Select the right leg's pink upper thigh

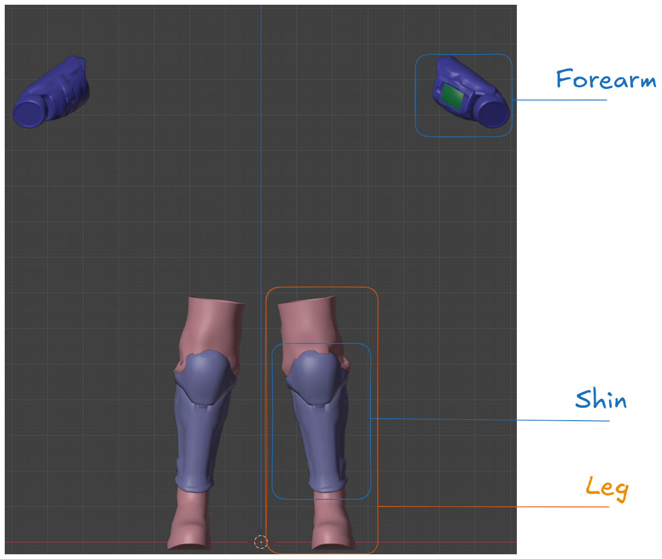(308, 322)
